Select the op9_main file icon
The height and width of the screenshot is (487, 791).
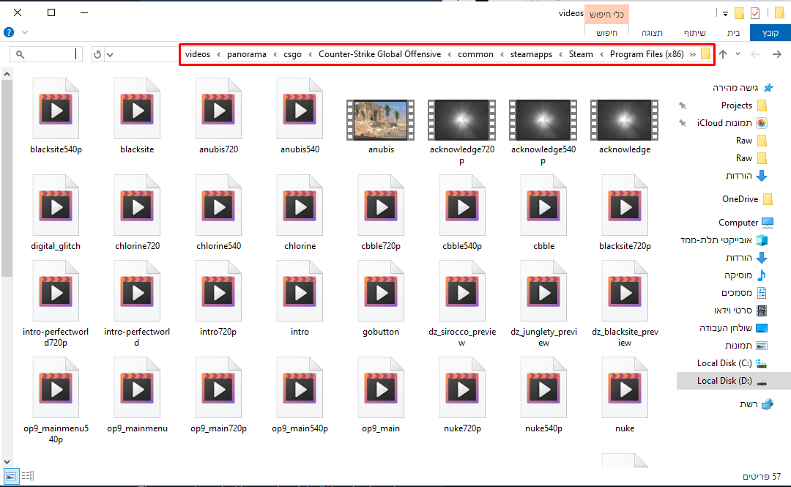pyautogui.click(x=381, y=387)
